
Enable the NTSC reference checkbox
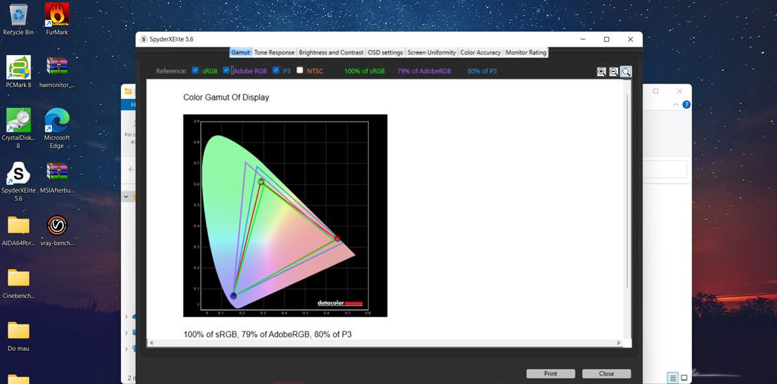299,70
